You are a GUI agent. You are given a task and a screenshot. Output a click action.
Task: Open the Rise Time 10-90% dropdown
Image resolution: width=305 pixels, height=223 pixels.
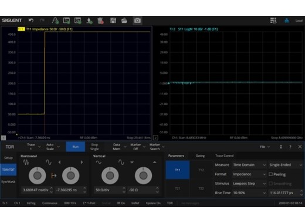[249, 192]
